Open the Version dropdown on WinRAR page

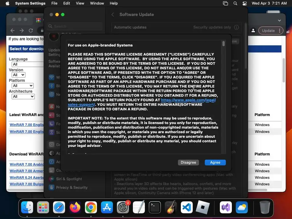(x=19, y=75)
